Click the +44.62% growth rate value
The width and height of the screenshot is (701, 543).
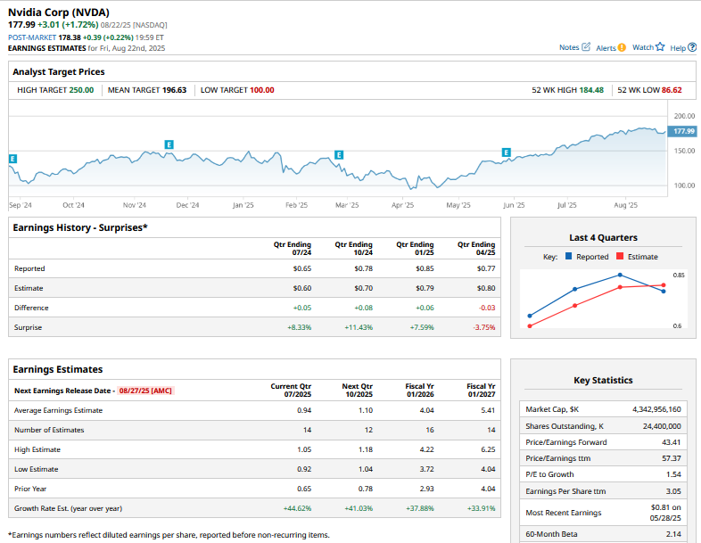click(x=297, y=508)
